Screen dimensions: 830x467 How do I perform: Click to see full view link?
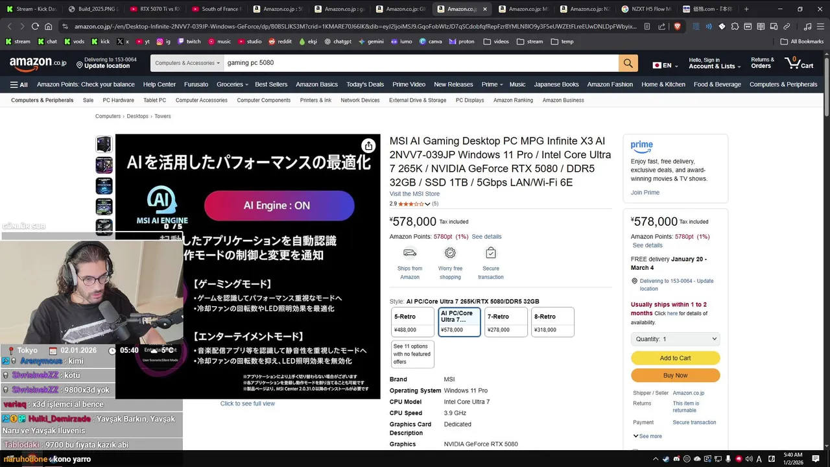(248, 403)
